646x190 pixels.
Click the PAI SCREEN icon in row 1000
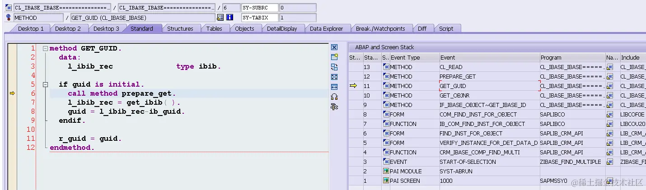[386, 181]
